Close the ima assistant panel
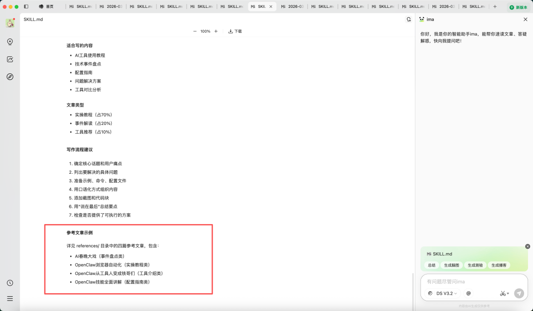Image resolution: width=533 pixels, height=311 pixels. (525, 19)
